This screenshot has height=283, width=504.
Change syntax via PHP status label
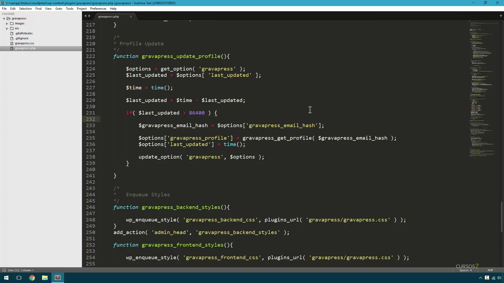(x=490, y=270)
